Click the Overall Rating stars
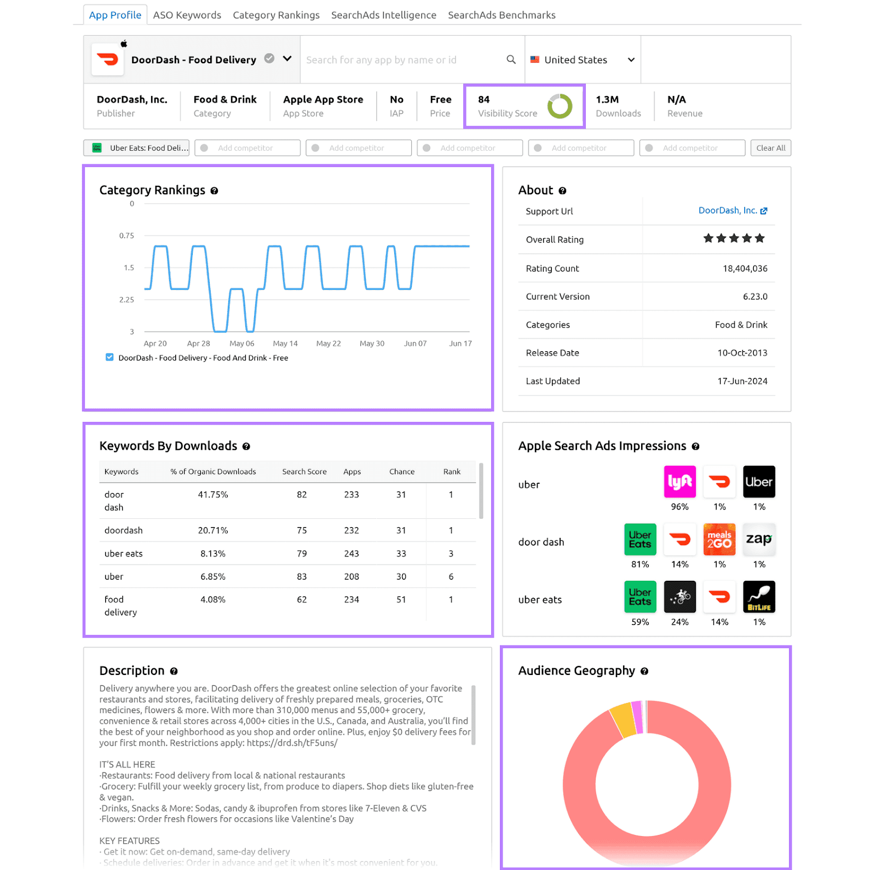The height and width of the screenshot is (870, 876). point(734,238)
